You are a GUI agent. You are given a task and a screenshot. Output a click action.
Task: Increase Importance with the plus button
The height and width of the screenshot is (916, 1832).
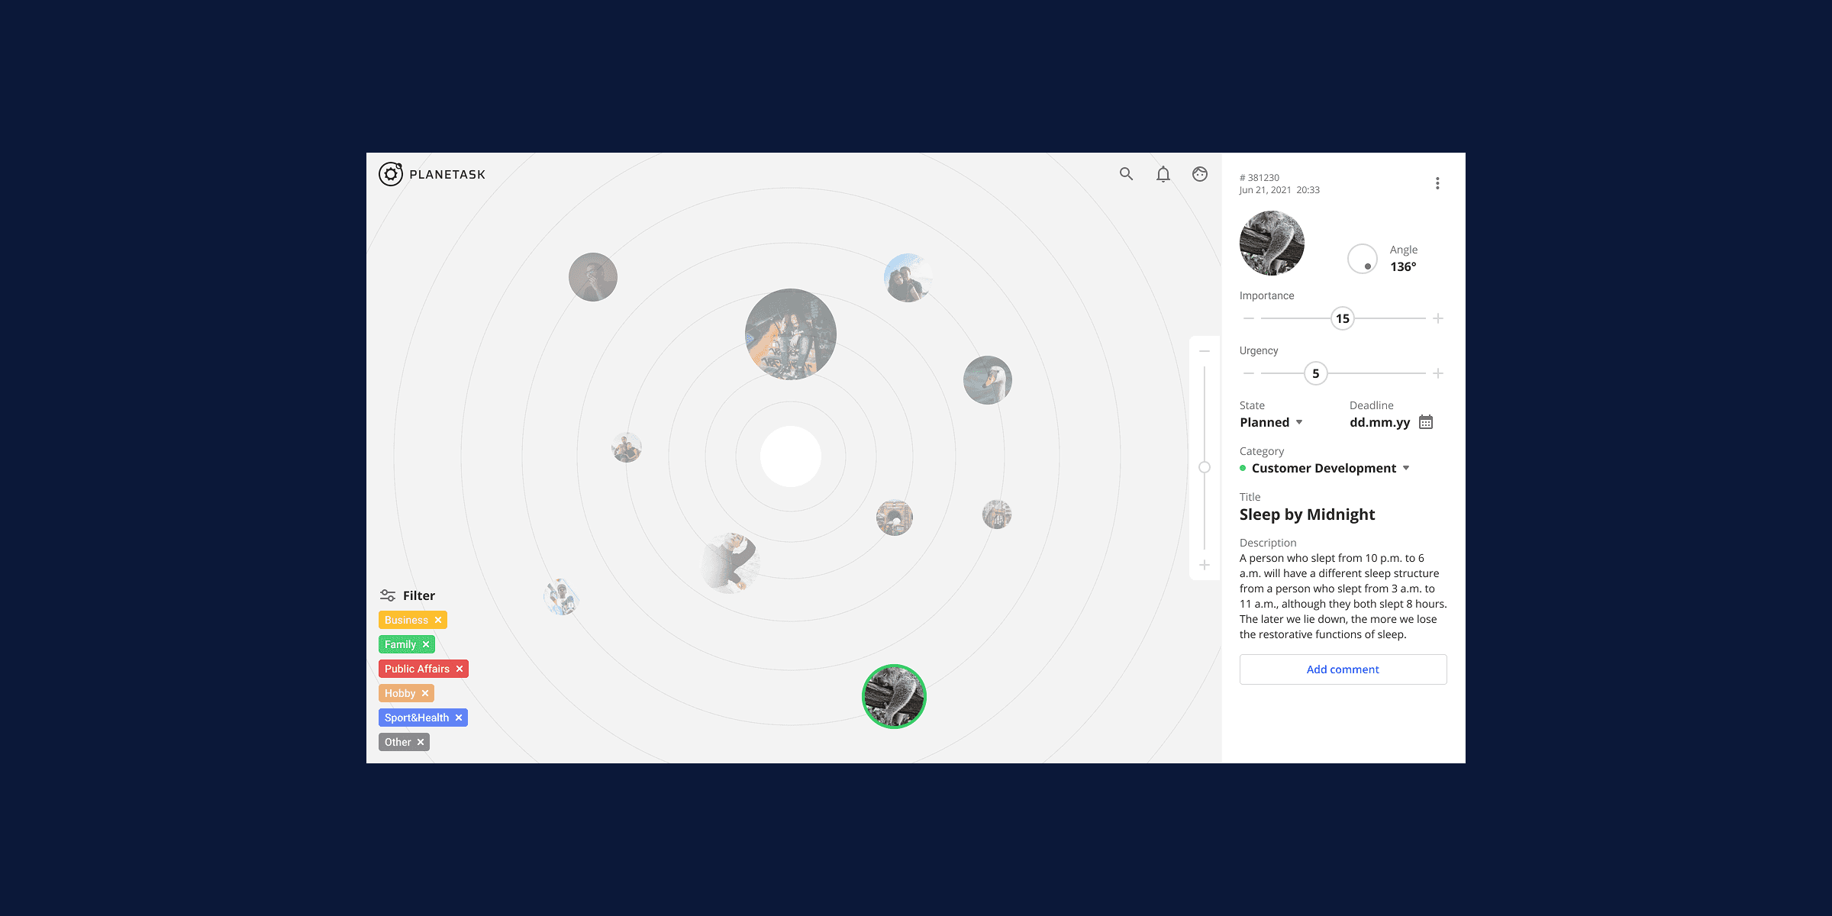point(1438,318)
